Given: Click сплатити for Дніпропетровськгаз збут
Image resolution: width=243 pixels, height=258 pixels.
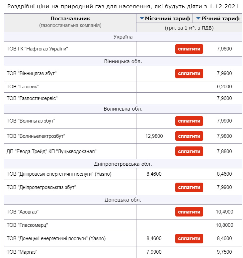Looking at the screenshot, I should click(x=189, y=187).
